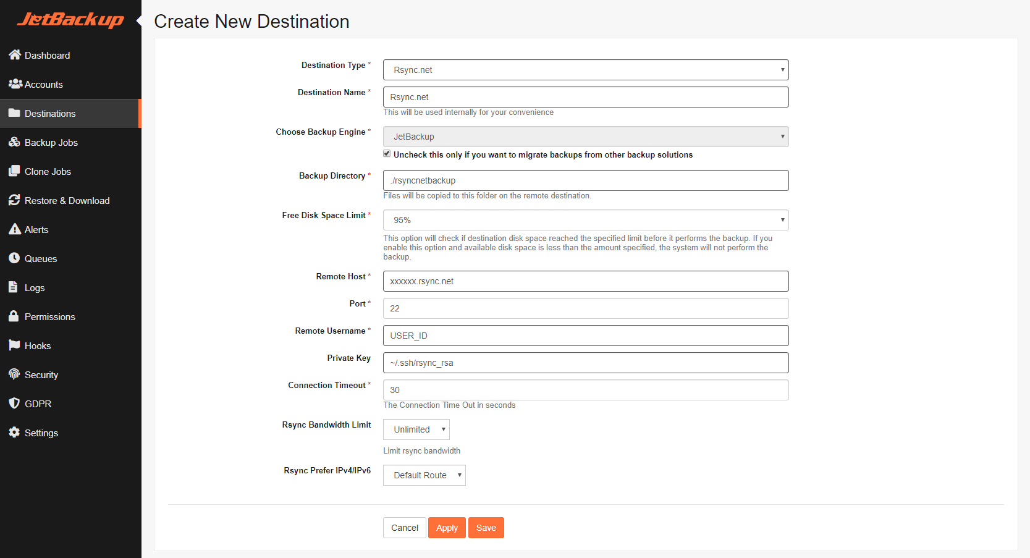Click the GDPR shield icon
1030x558 pixels.
click(14, 404)
